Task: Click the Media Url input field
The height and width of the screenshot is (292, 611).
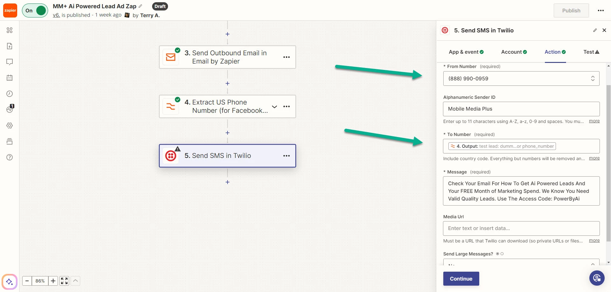Action: [521, 228]
